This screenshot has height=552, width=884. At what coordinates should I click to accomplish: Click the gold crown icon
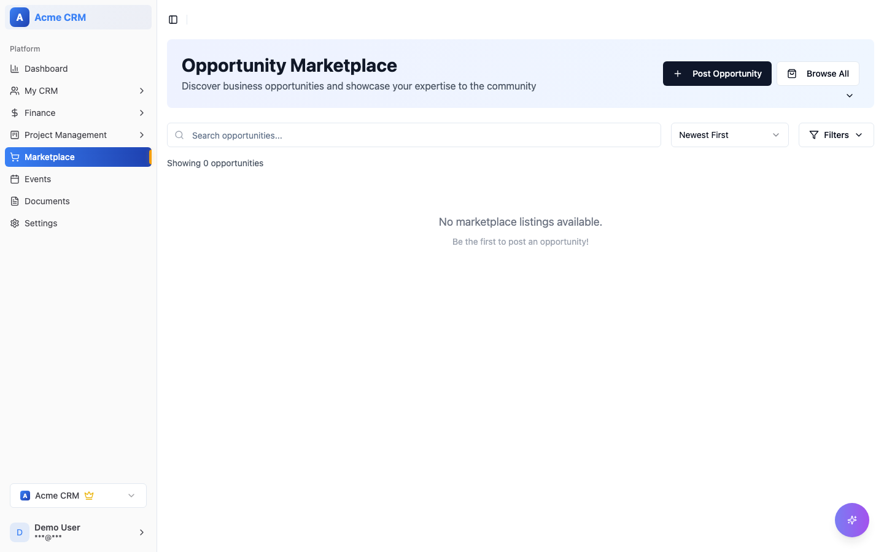(x=89, y=496)
